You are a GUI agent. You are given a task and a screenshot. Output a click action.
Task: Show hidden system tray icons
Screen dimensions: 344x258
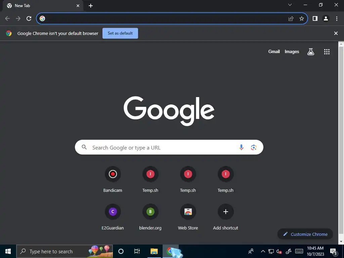[263, 251]
